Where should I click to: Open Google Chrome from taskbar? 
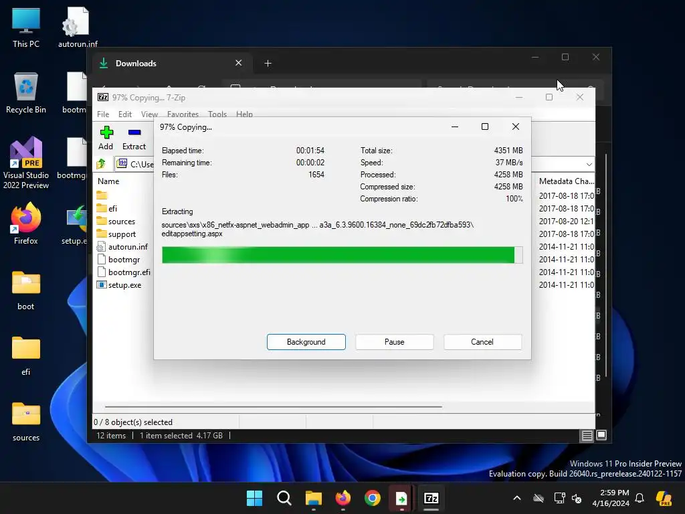[372, 498]
